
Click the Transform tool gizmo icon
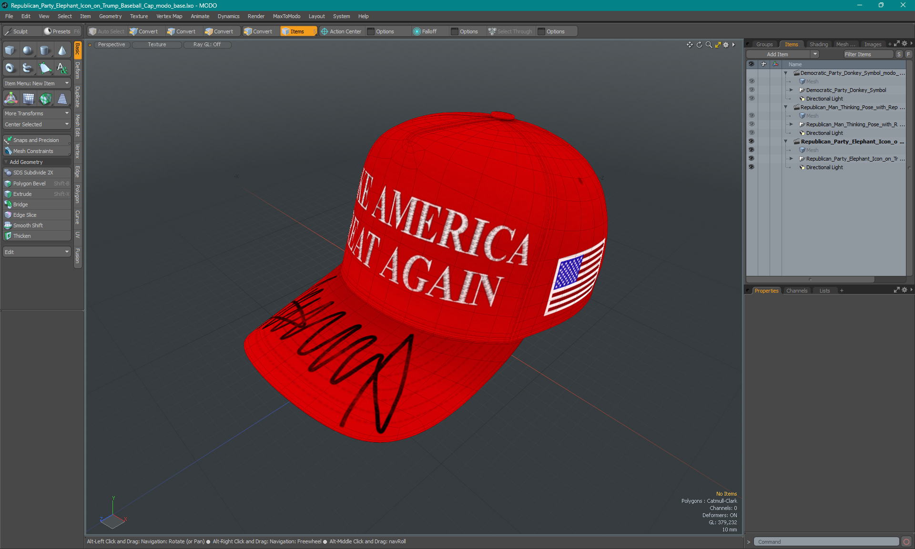[x=10, y=99]
